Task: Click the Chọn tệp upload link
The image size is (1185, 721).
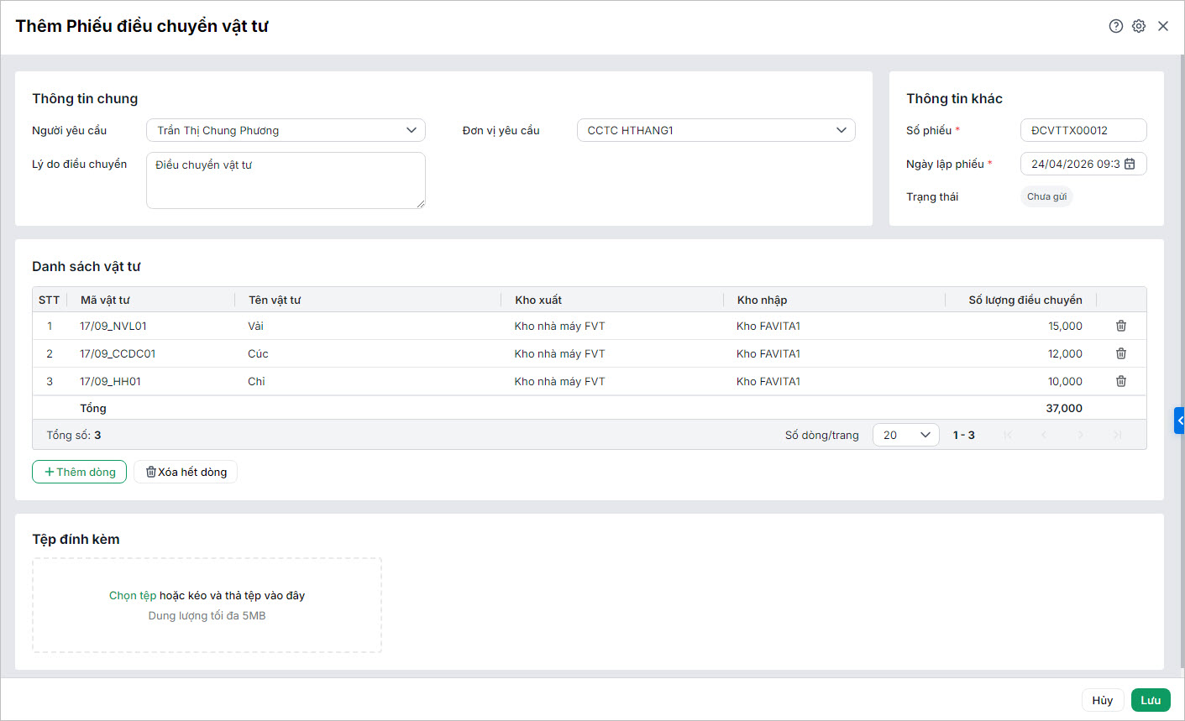Action: (x=133, y=595)
